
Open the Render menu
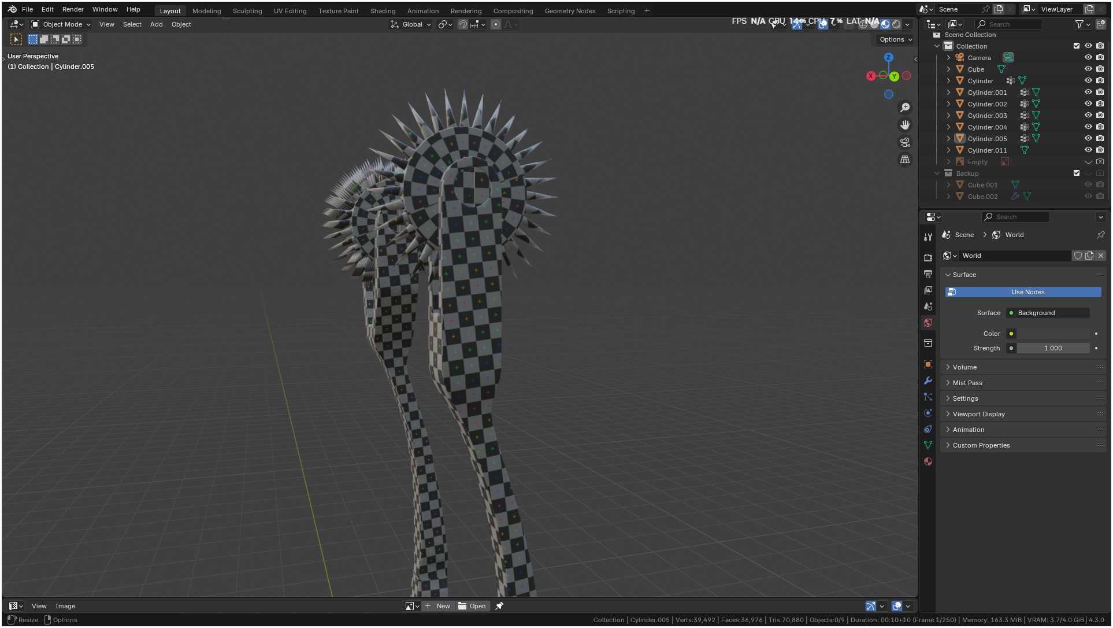pos(73,9)
